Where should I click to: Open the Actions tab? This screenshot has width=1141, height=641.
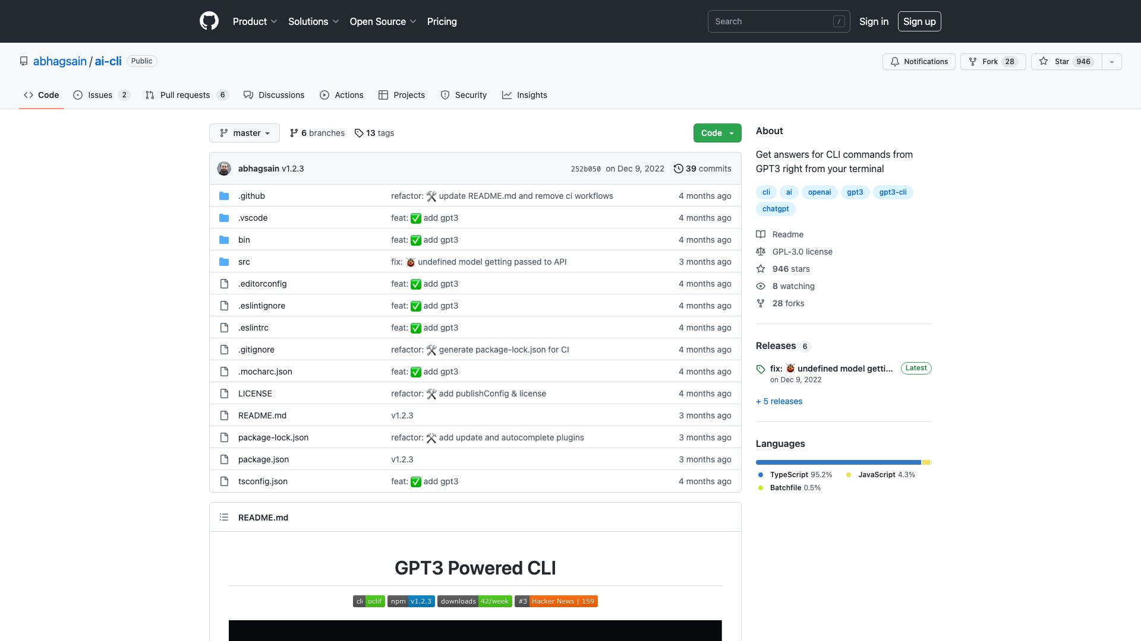click(x=342, y=95)
